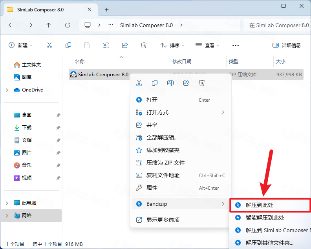
Task: Open the 新建 new item button
Action: pos(20,45)
